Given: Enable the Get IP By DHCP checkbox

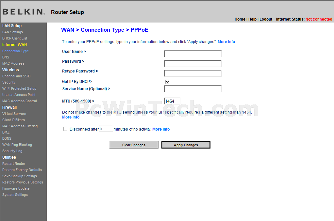Looking at the screenshot, I should 167,82.
